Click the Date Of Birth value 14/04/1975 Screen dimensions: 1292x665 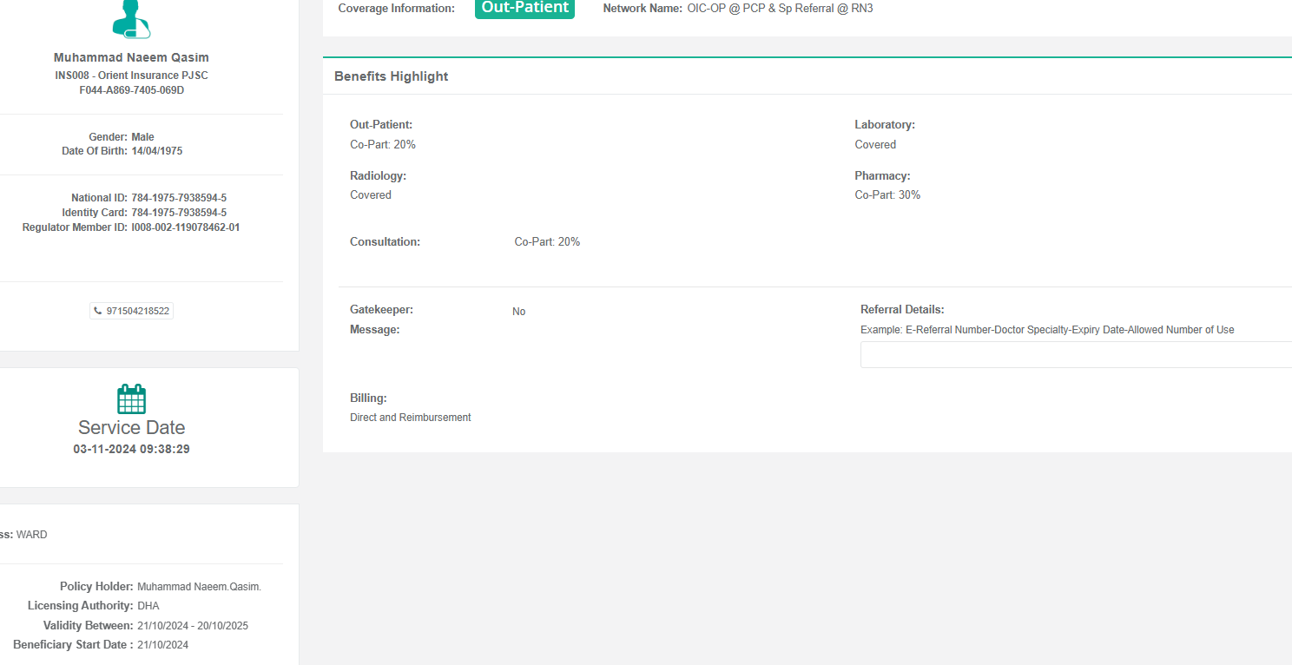[157, 151]
